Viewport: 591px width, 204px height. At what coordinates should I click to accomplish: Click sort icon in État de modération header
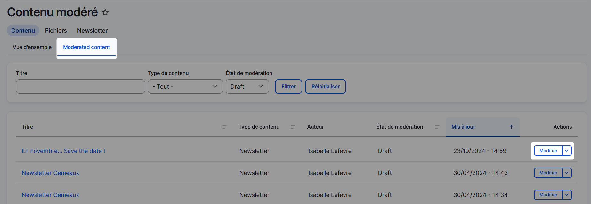(437, 127)
